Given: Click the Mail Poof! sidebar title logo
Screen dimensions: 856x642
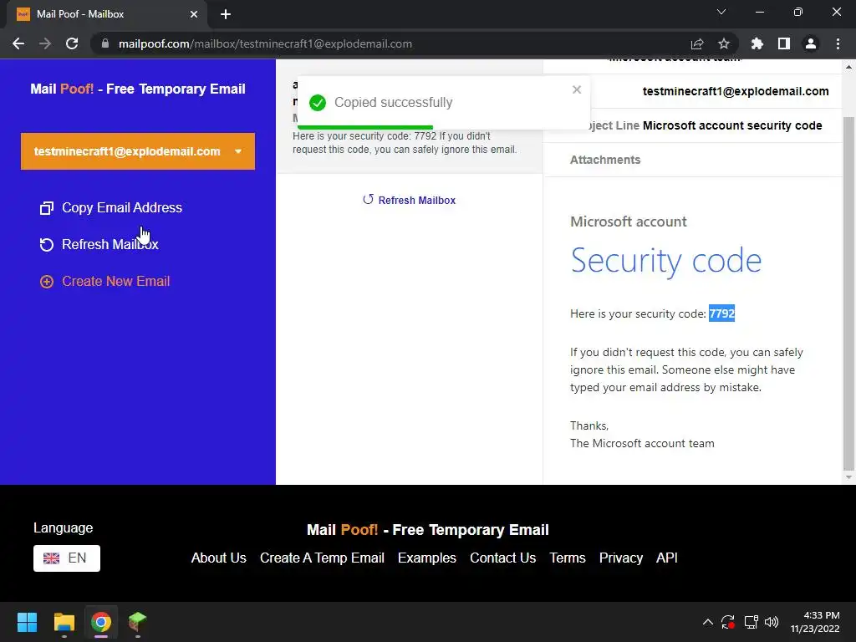Looking at the screenshot, I should point(138,89).
